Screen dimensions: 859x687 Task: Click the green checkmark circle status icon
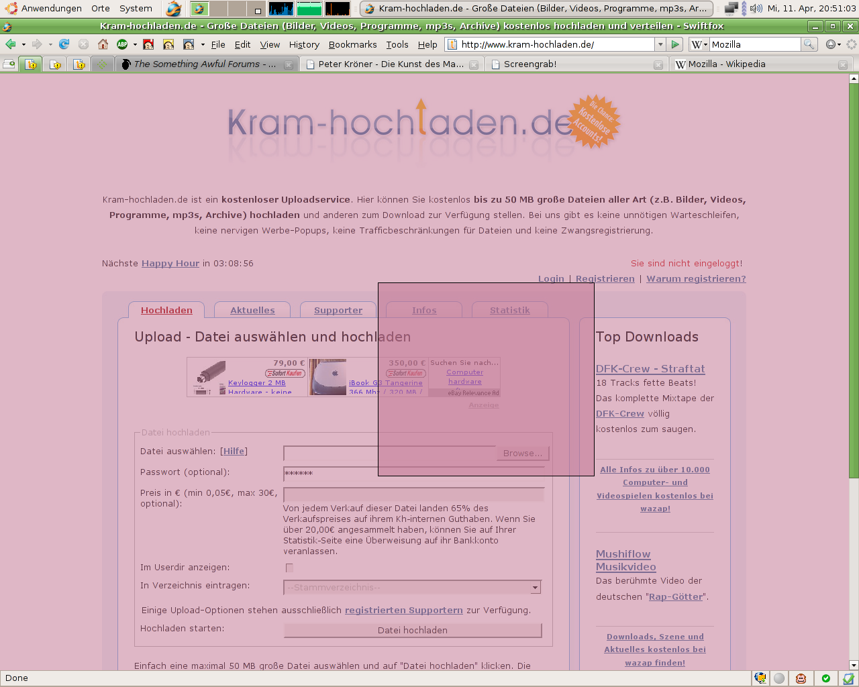click(826, 678)
